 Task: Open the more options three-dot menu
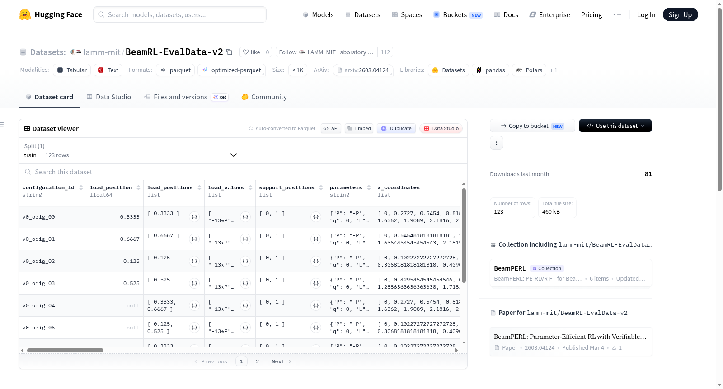click(497, 143)
